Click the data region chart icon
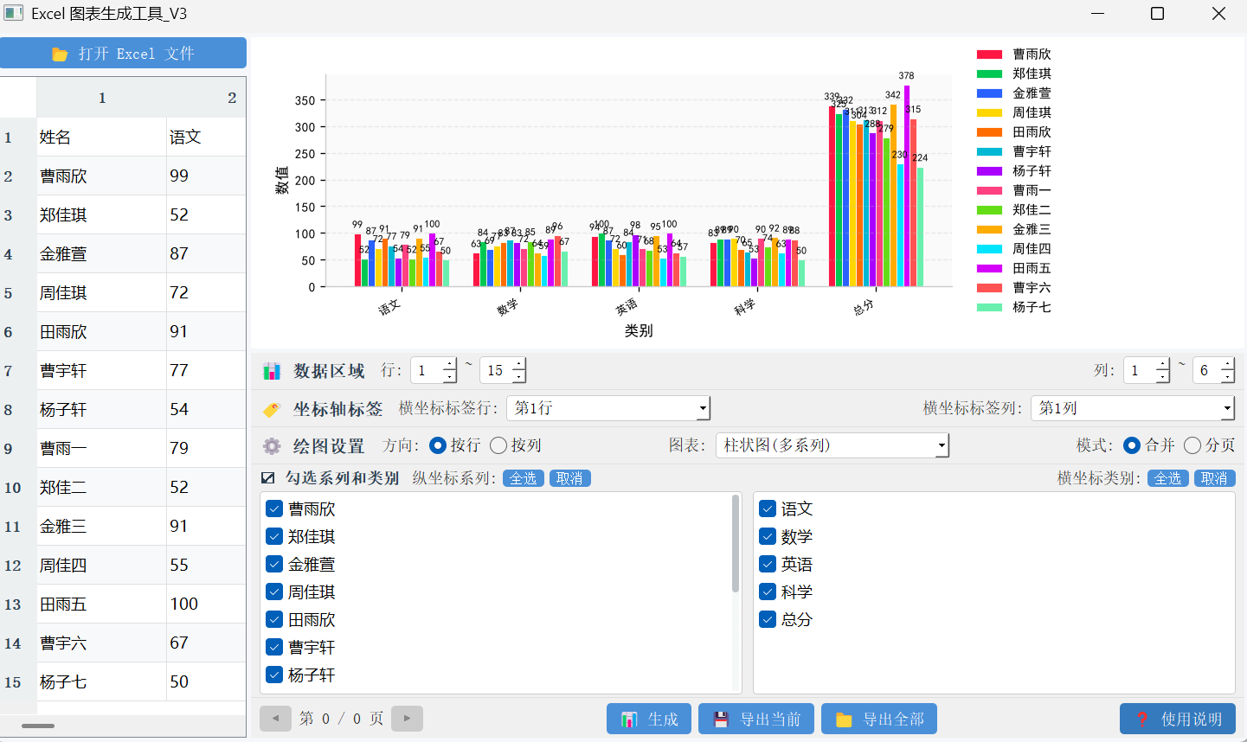Viewport: 1247px width, 742px height. [272, 371]
